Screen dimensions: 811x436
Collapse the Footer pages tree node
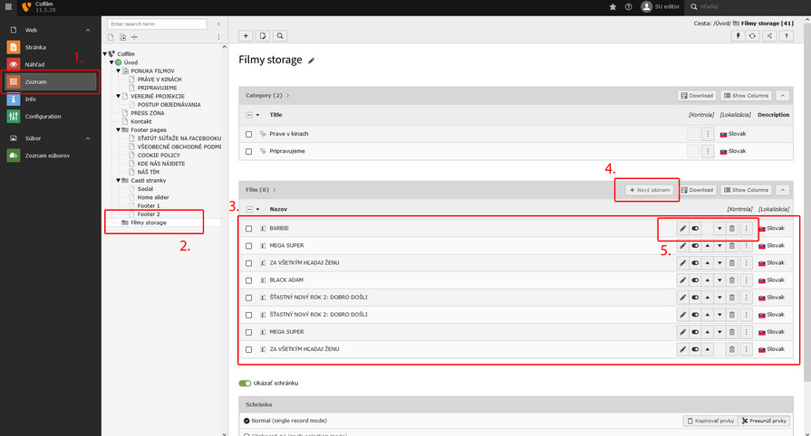pos(119,129)
